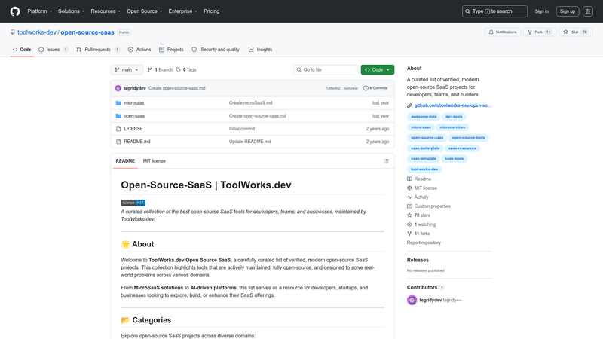Open the GitHub homepage logo
This screenshot has width=603, height=339.
click(15, 11)
